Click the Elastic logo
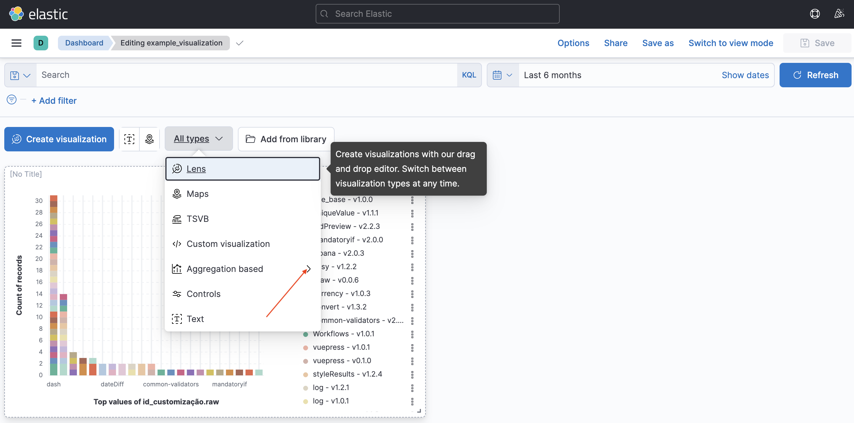 [x=38, y=14]
